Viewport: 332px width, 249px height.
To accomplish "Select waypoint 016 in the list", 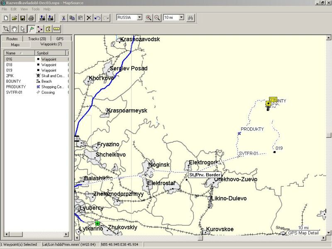I will pyautogui.click(x=37, y=59).
